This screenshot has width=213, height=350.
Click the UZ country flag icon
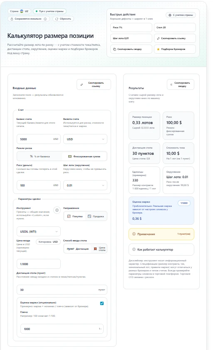(22, 11)
